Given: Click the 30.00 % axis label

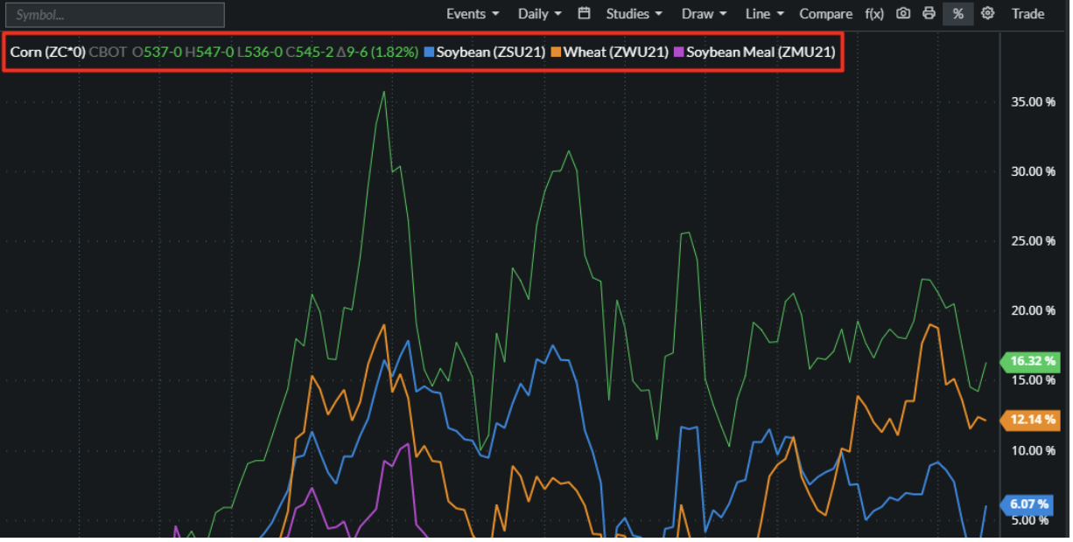Looking at the screenshot, I should tap(1033, 171).
